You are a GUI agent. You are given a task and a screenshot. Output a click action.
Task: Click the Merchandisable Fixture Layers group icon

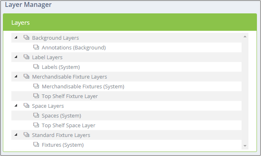[26, 76]
